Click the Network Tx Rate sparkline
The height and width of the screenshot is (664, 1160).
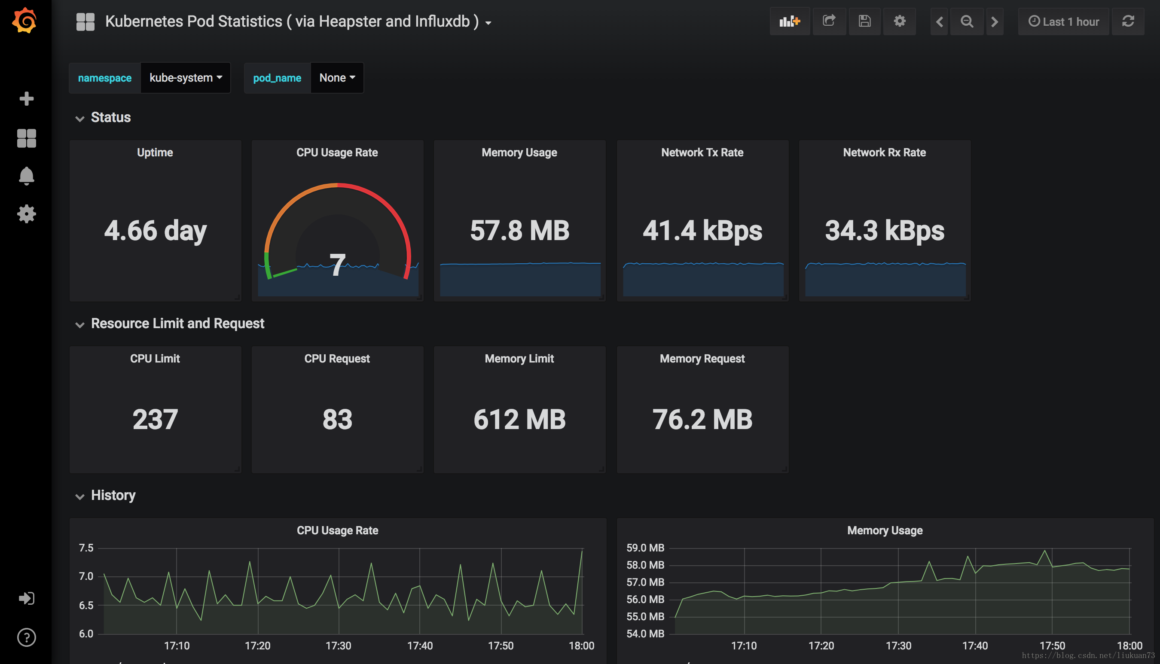tap(703, 279)
